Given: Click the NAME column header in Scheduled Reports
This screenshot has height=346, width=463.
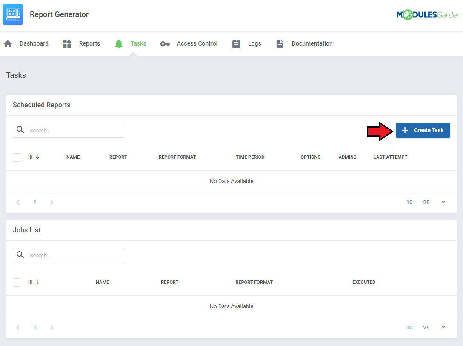Looking at the screenshot, I should point(73,157).
